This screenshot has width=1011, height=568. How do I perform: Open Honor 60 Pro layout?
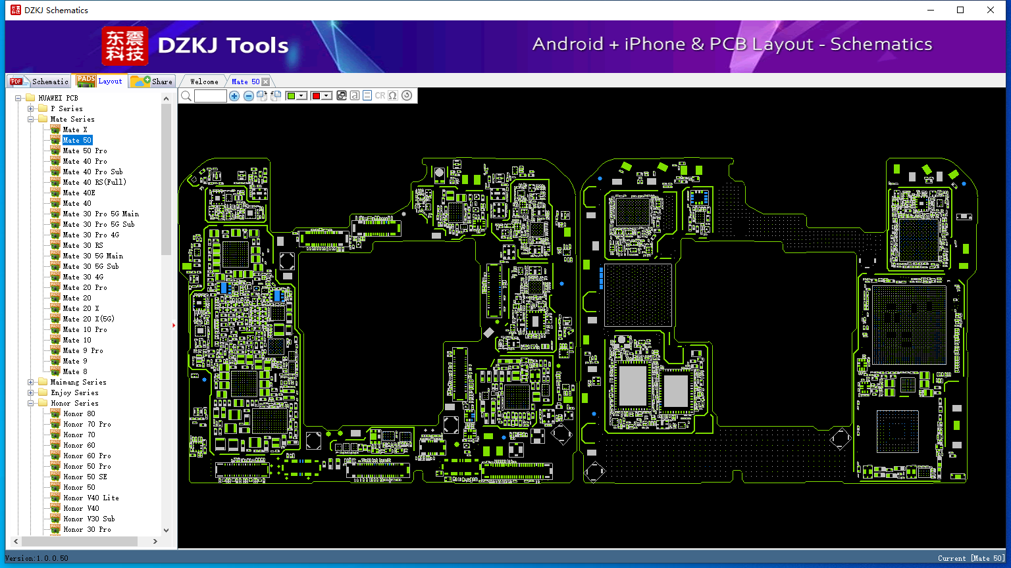(x=87, y=456)
